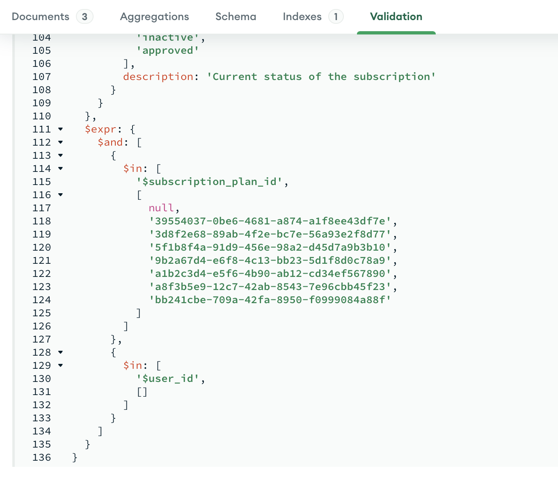The image size is (558, 489).
Task: Fold the first $in array at line 114
Action: 61,169
